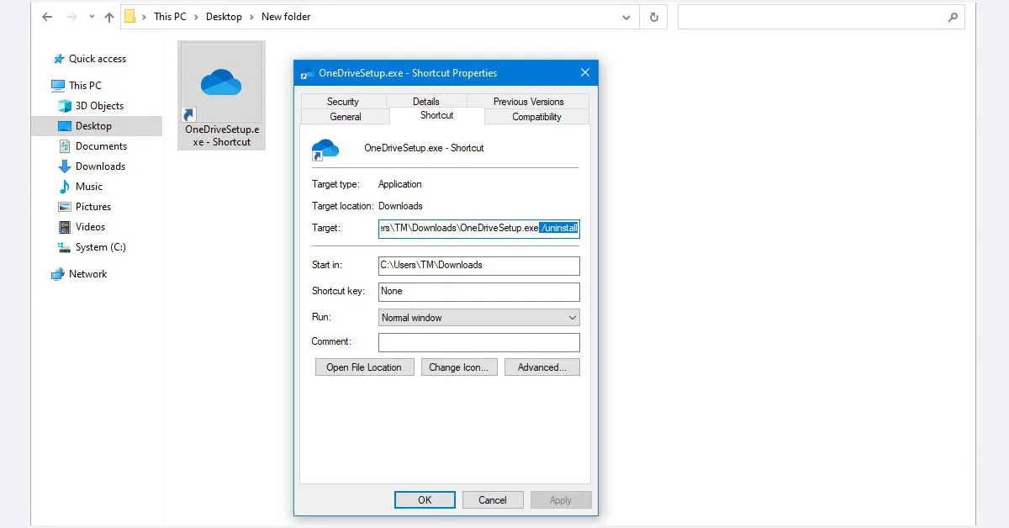The image size is (1009, 528).
Task: Click the Explorer search box
Action: pyautogui.click(x=821, y=17)
